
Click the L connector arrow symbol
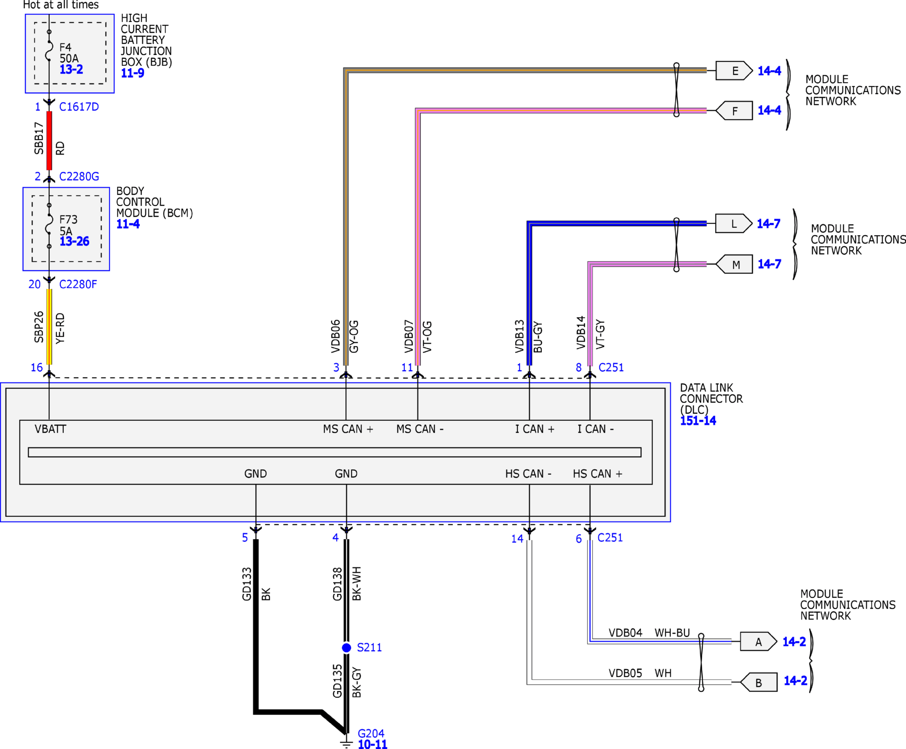click(733, 224)
